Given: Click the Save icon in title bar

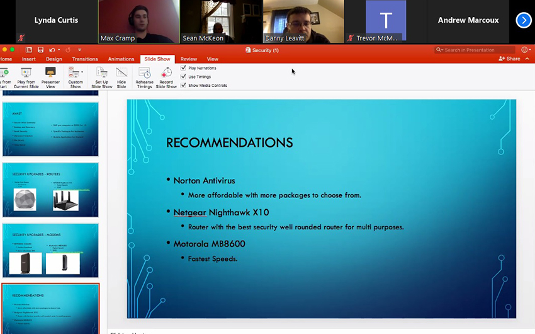Looking at the screenshot, I should pyautogui.click(x=41, y=50).
